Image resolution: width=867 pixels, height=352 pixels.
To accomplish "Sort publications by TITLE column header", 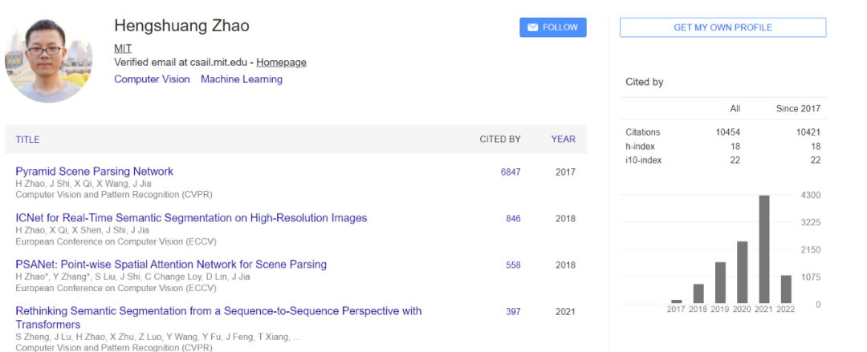I will [x=27, y=140].
